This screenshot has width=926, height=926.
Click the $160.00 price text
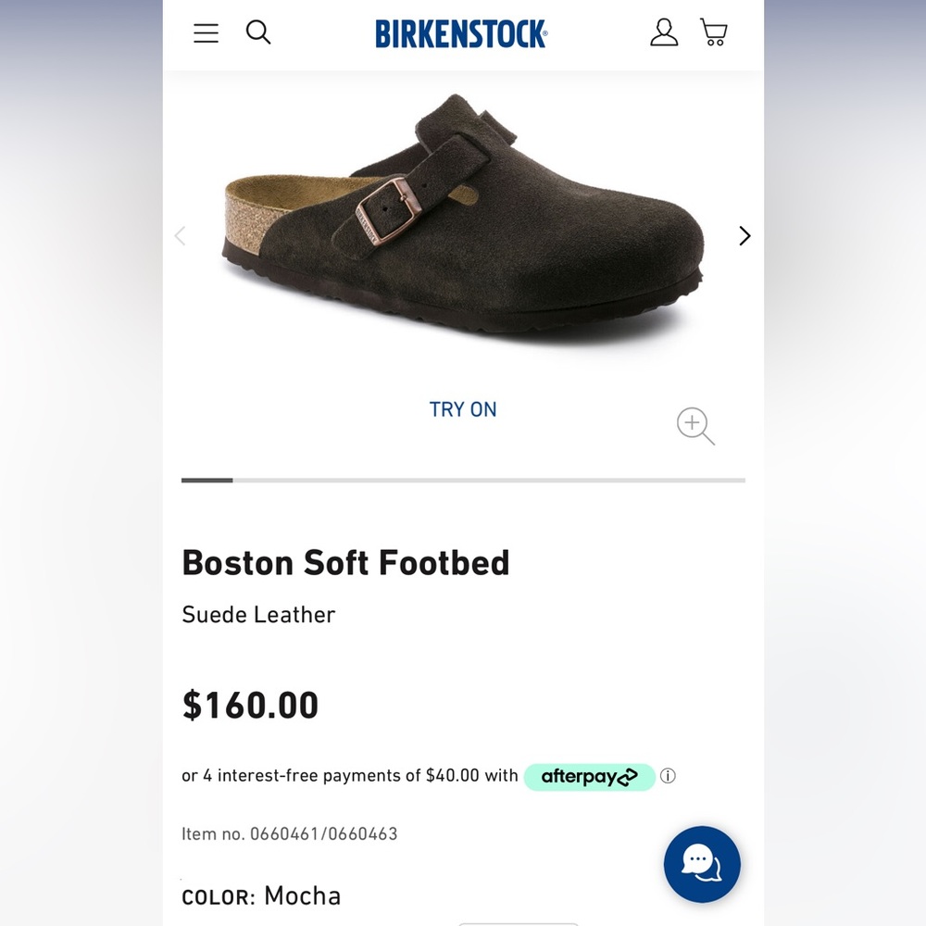(250, 705)
